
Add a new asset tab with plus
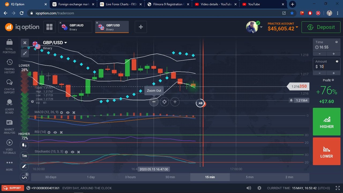(141, 27)
